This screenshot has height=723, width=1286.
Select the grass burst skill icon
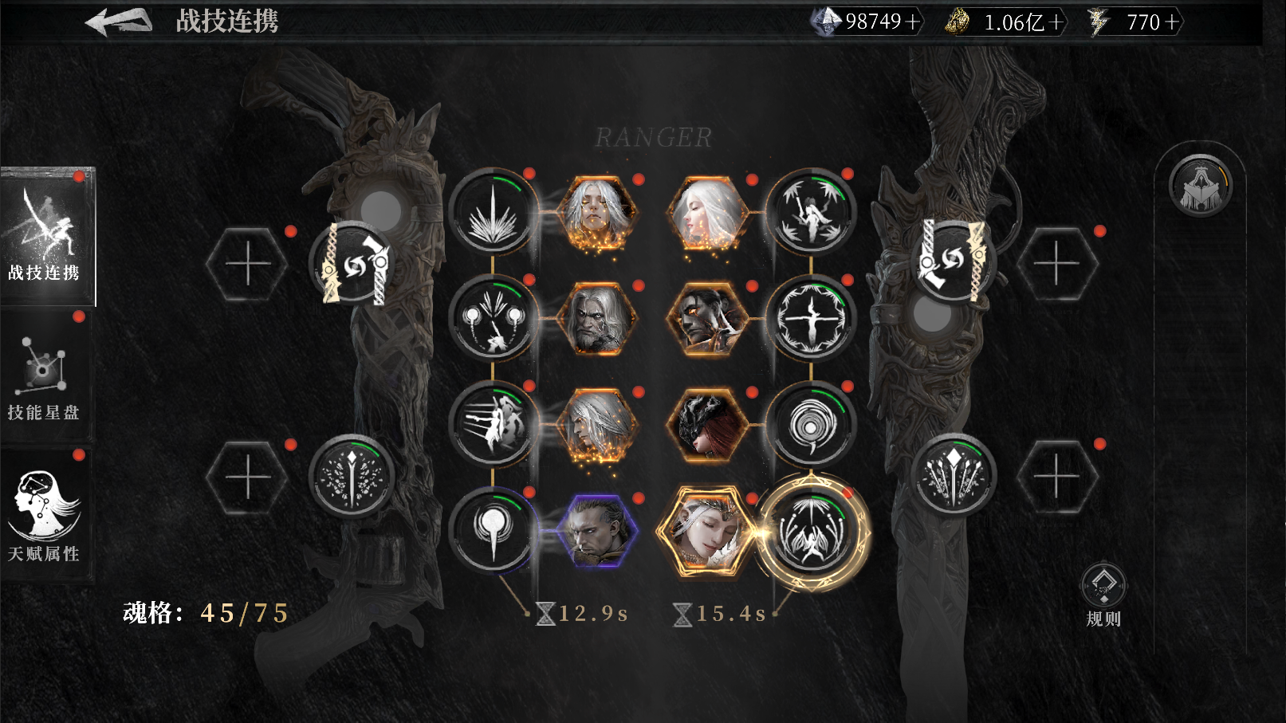493,212
